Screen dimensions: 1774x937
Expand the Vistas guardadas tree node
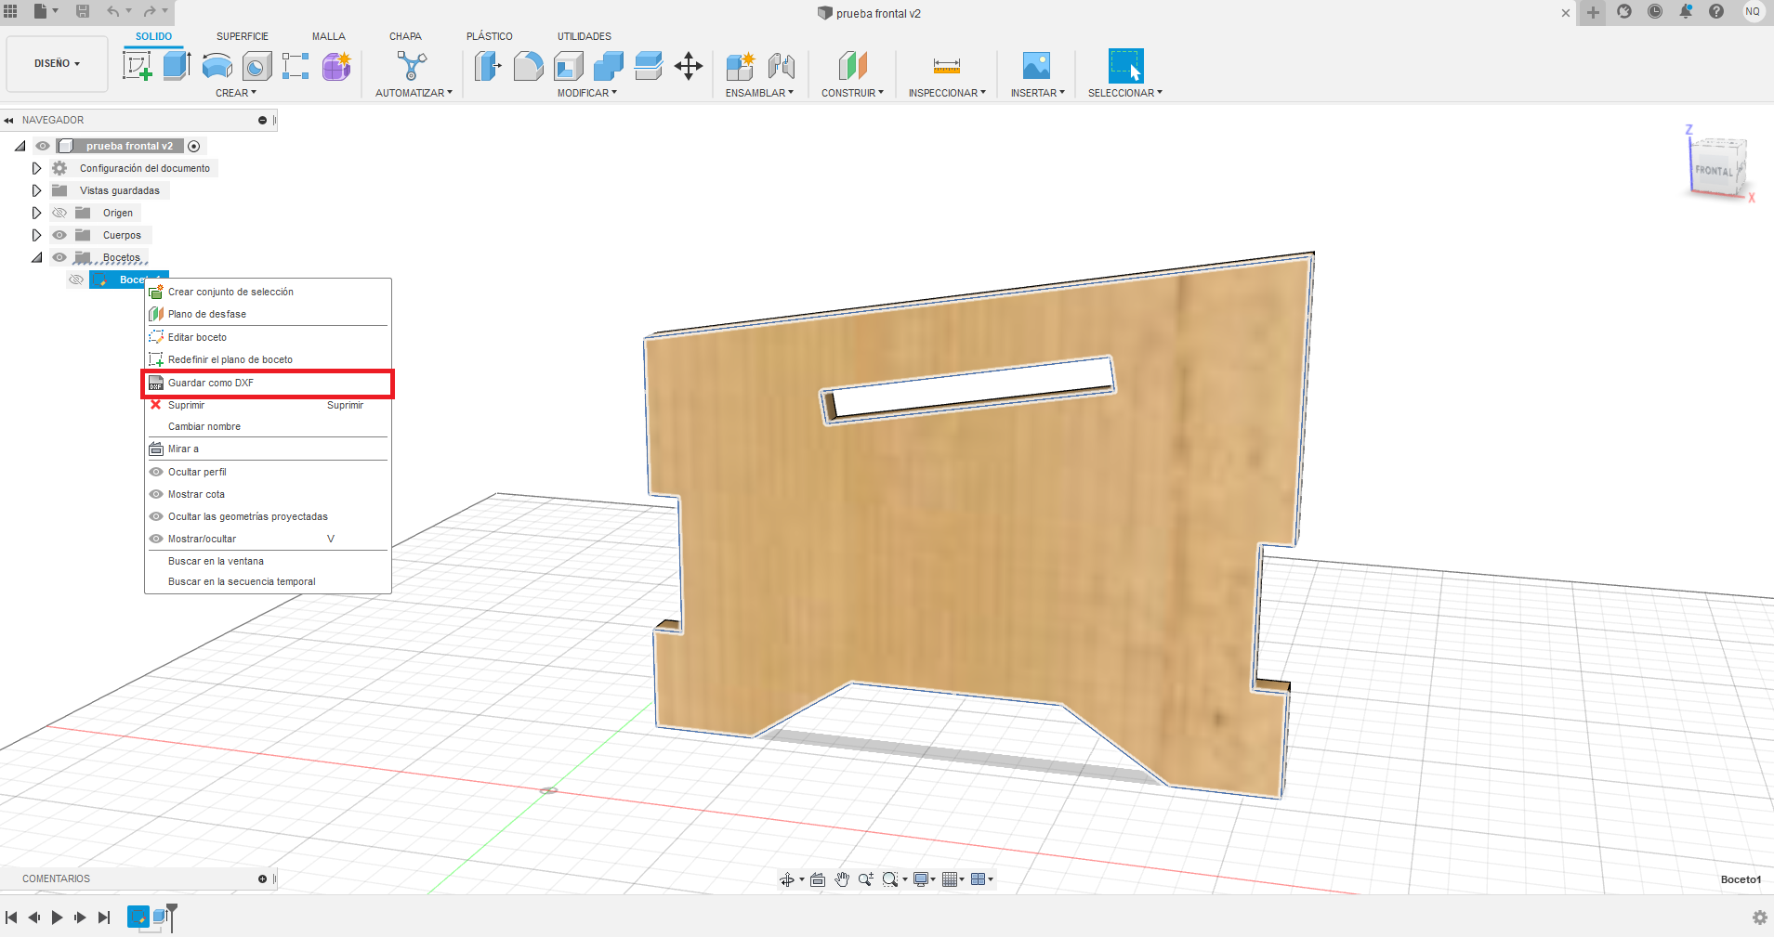pyautogui.click(x=36, y=190)
